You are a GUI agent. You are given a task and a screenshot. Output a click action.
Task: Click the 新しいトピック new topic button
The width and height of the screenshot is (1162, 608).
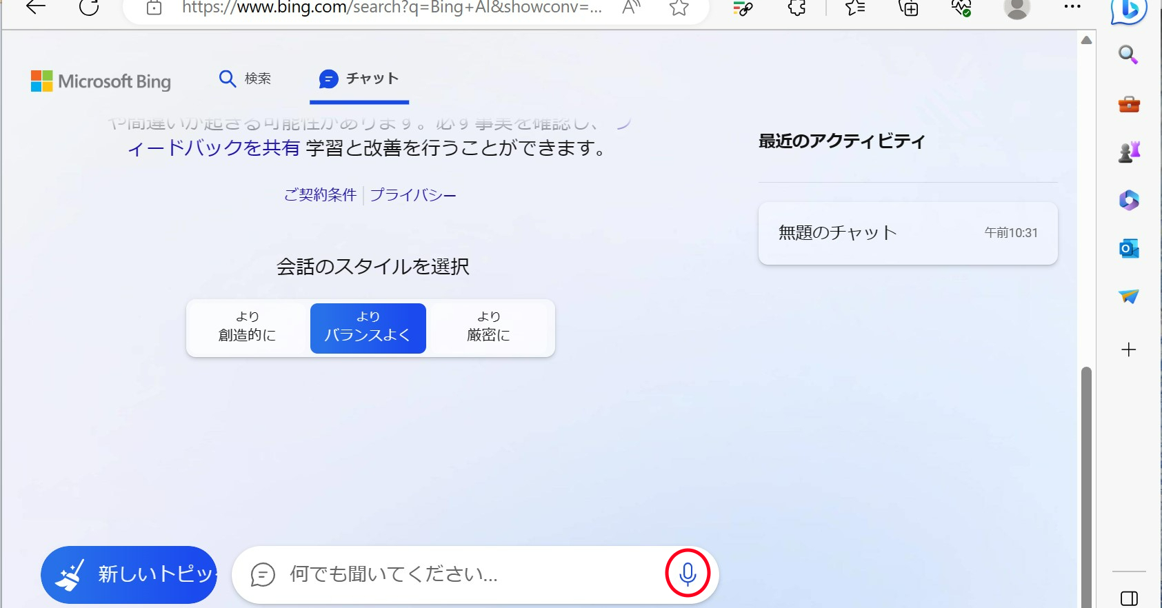pyautogui.click(x=129, y=574)
